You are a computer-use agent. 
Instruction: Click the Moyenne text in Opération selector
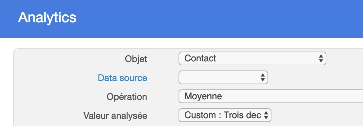coord(203,96)
